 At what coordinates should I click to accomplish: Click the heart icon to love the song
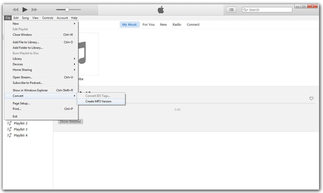point(311,99)
